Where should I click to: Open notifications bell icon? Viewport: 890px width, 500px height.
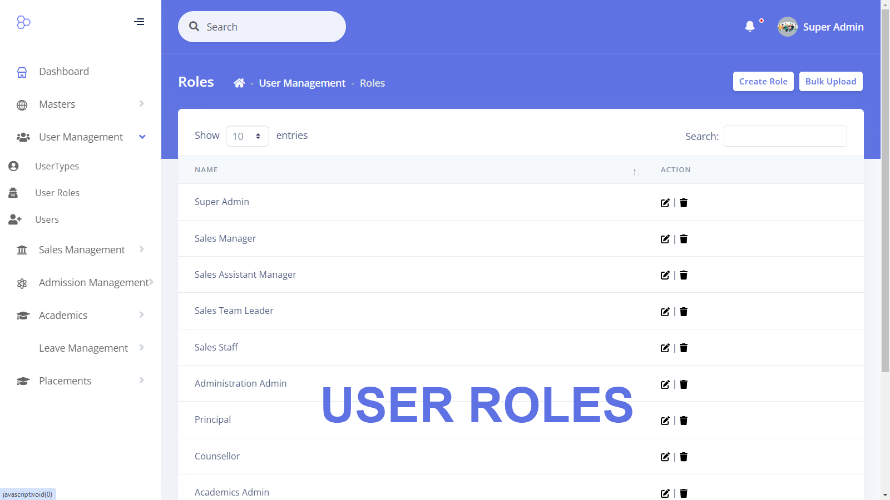point(750,27)
